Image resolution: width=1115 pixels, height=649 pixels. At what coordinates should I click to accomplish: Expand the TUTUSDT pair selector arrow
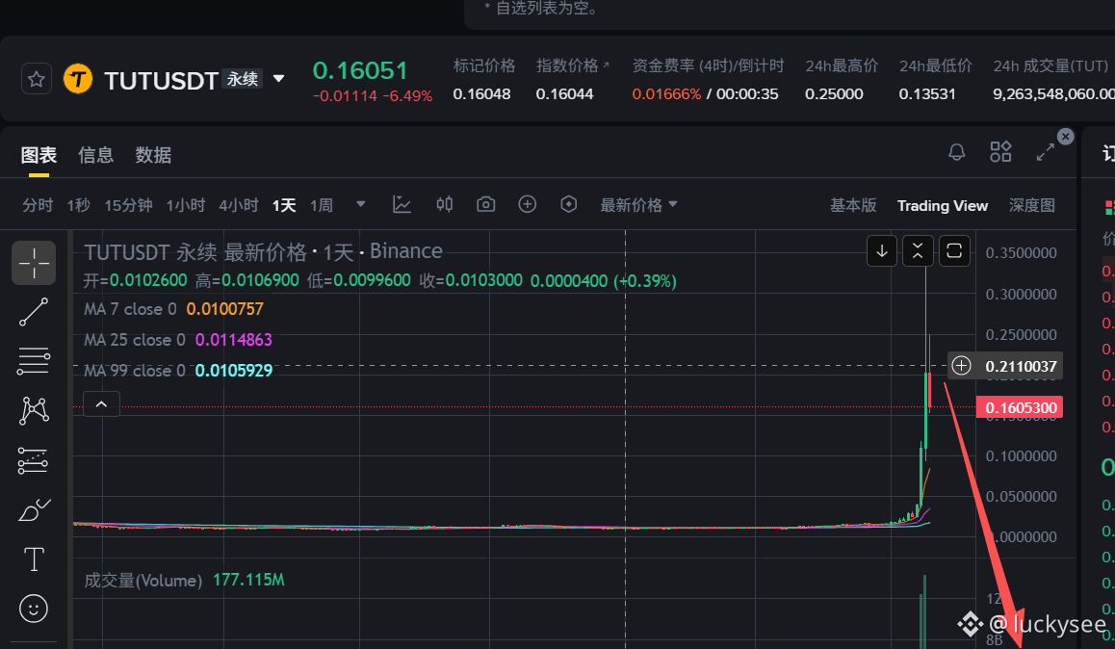point(279,79)
